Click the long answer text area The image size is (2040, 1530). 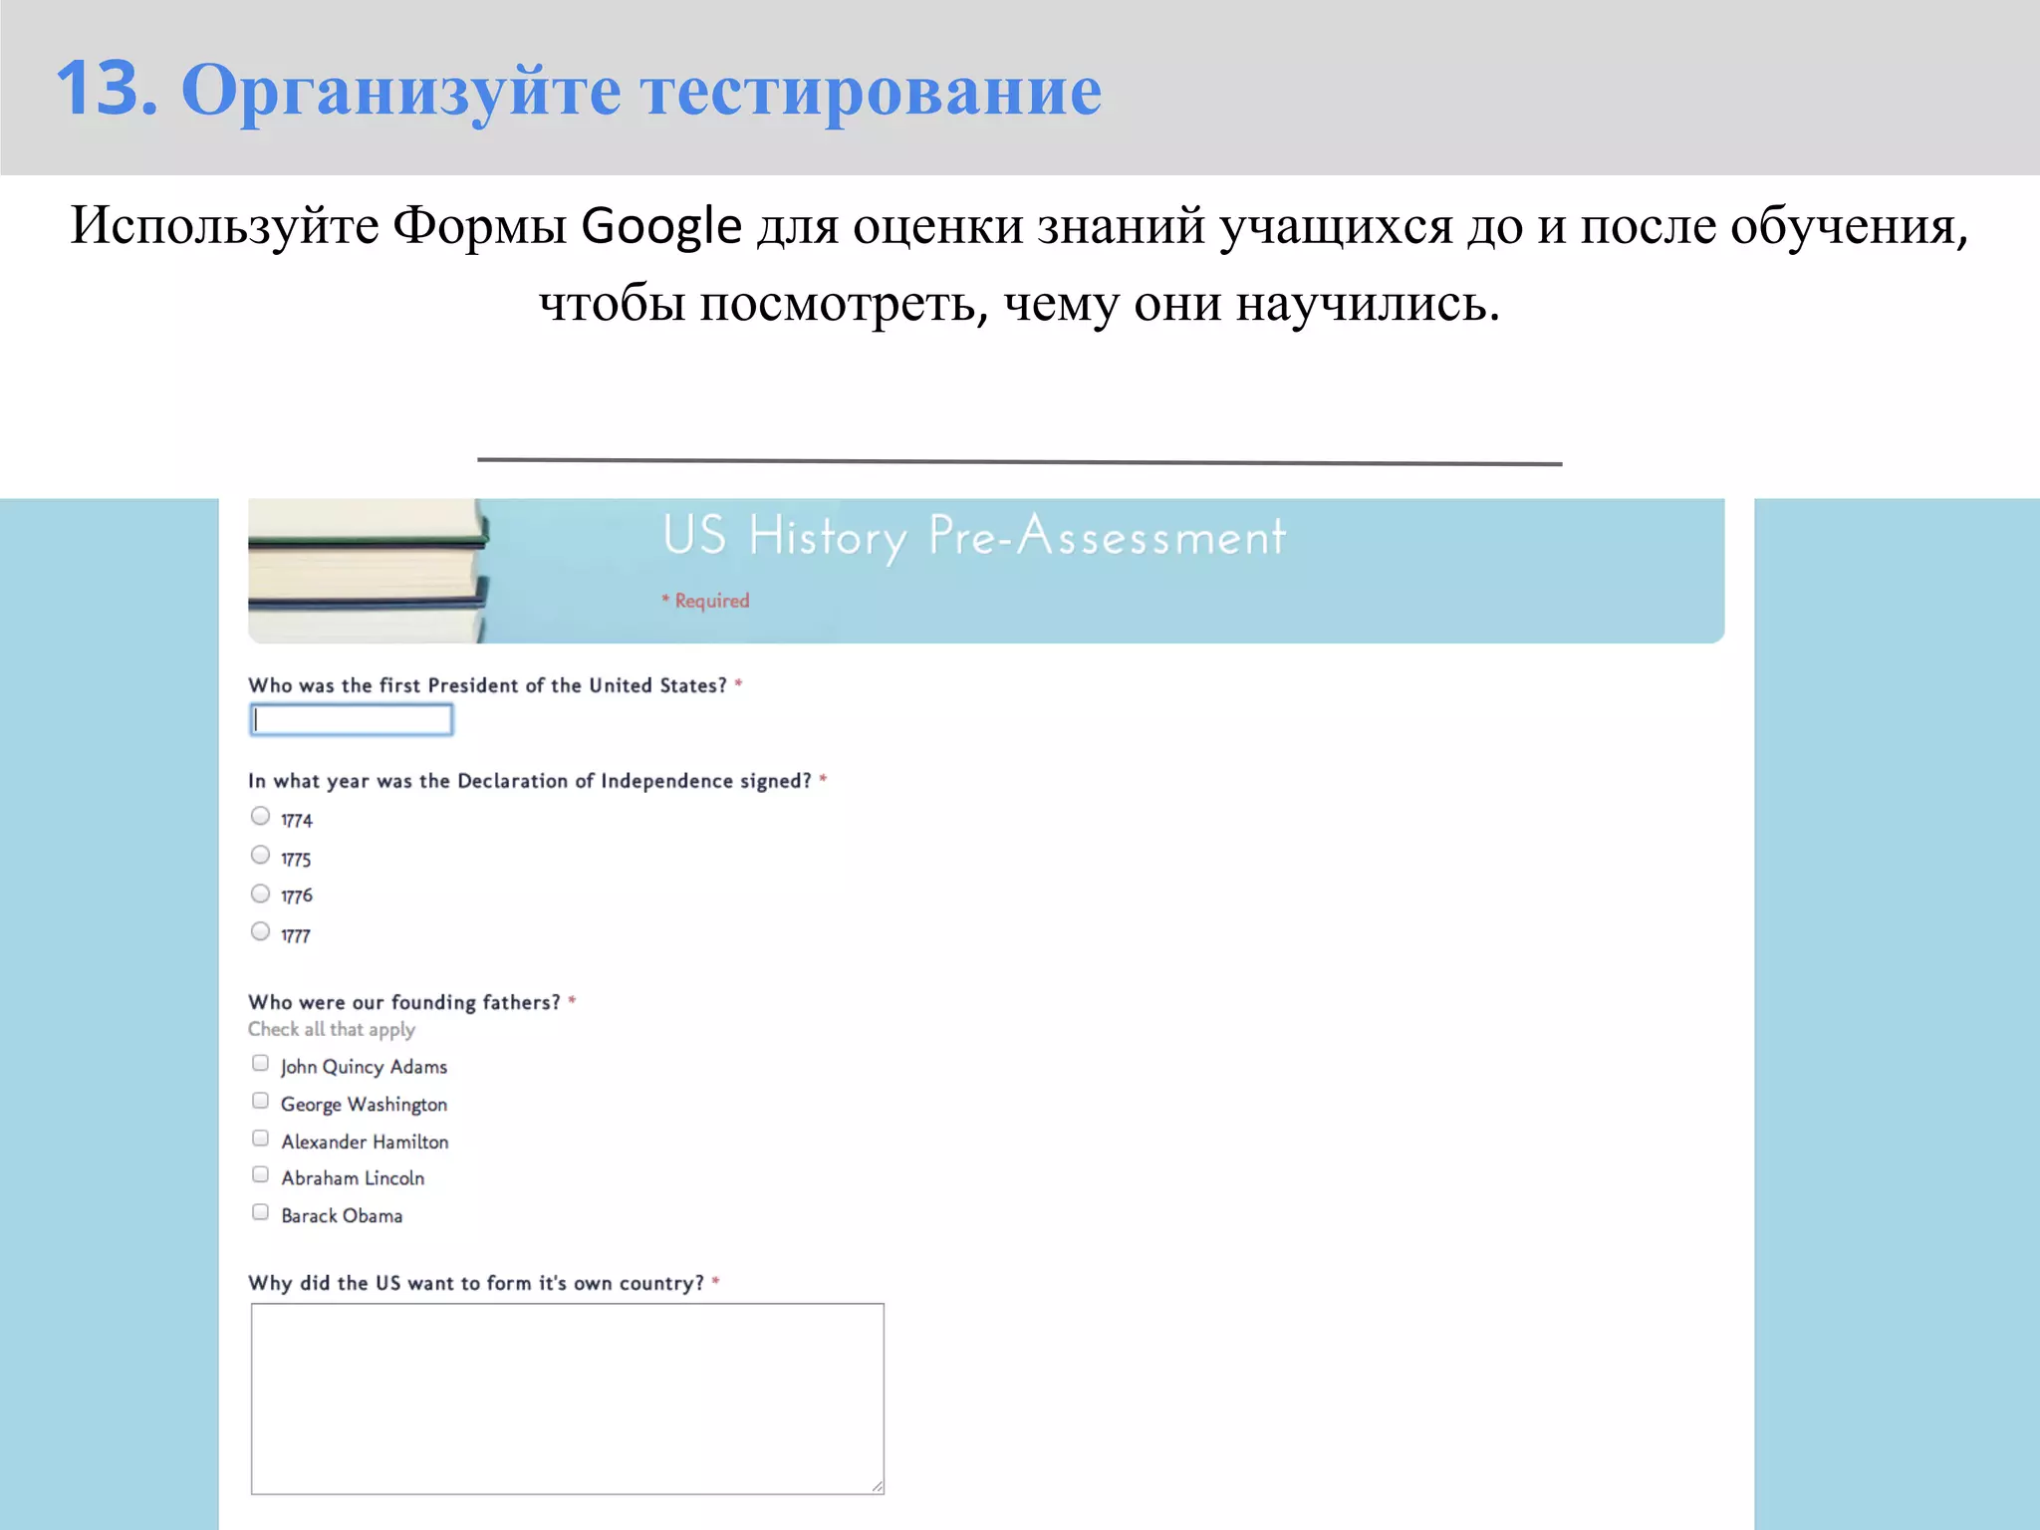567,1399
